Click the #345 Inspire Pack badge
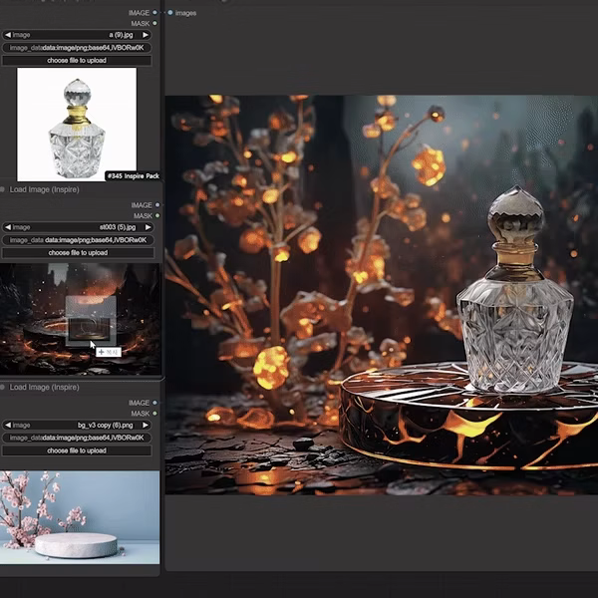This screenshot has height=598, width=598. (134, 175)
